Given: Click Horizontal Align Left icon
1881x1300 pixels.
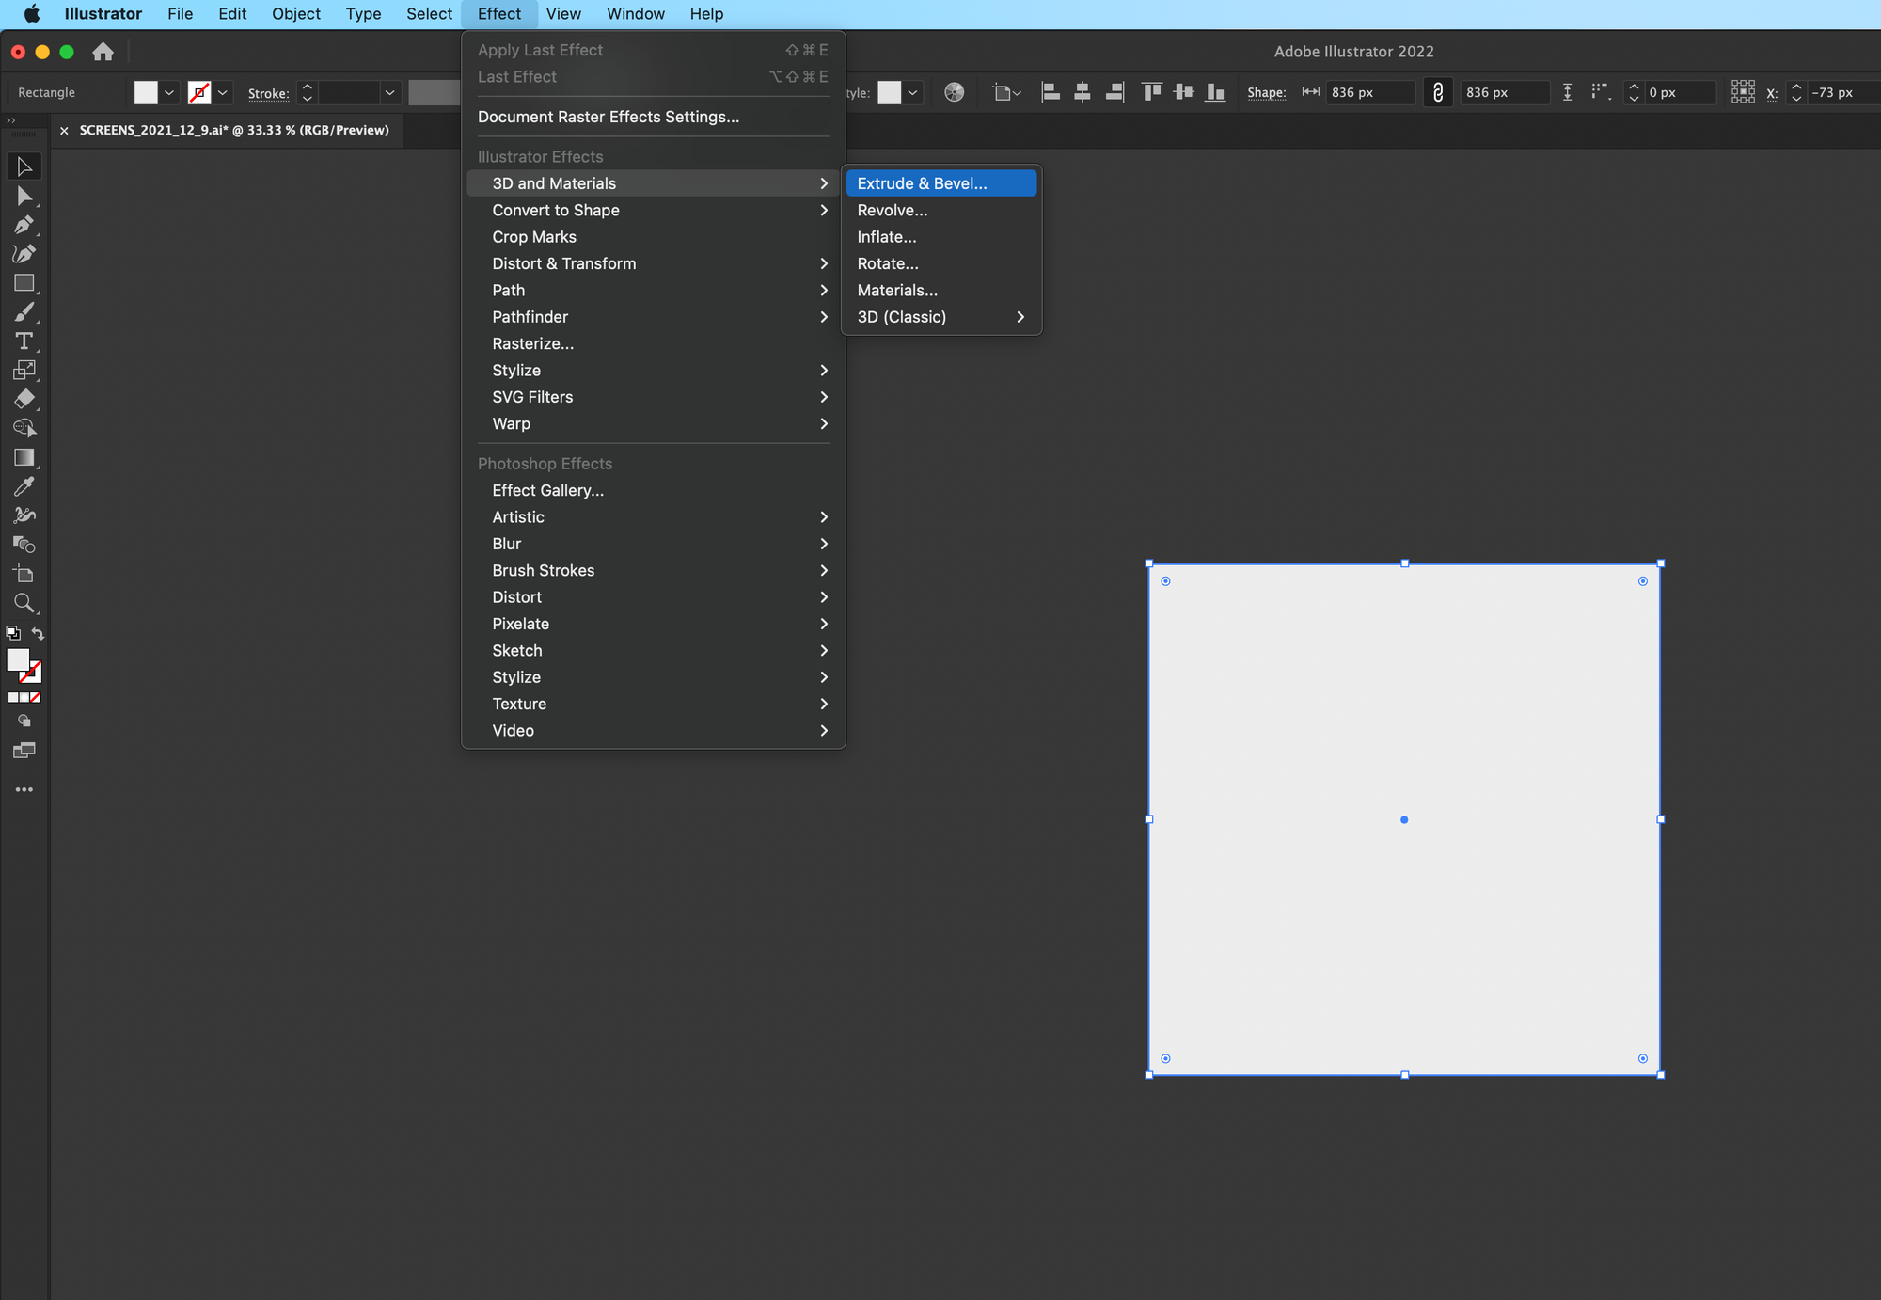Looking at the screenshot, I should click(x=1051, y=92).
